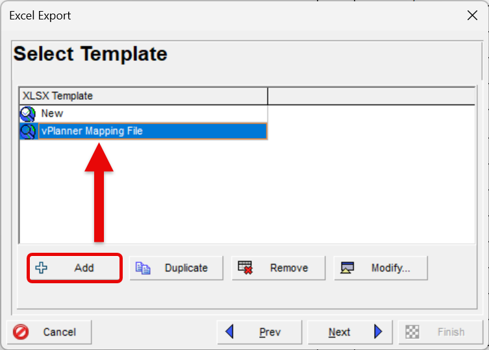Click the red Cancel circle icon

21,332
